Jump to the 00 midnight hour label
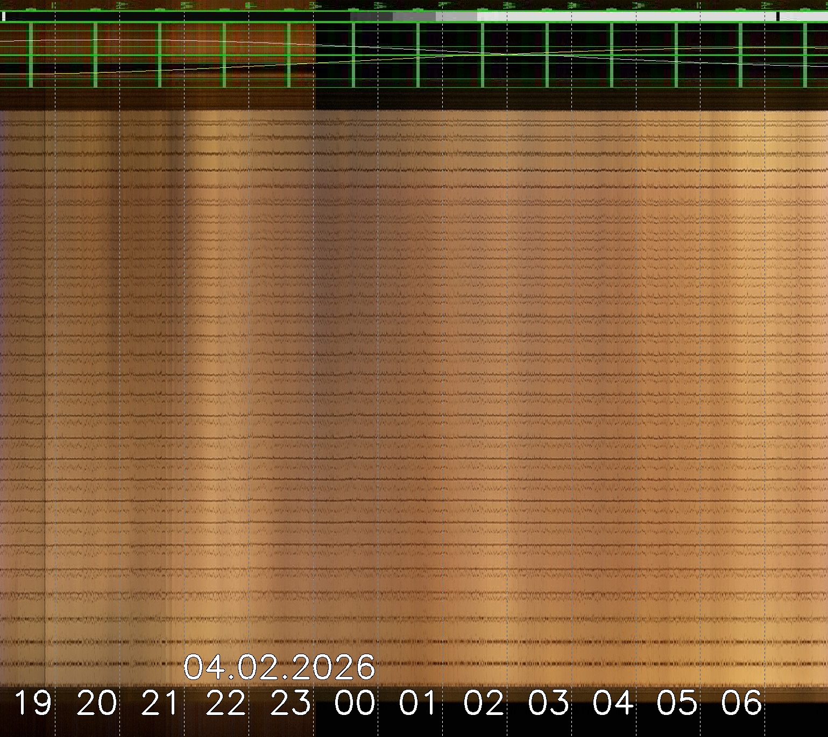The height and width of the screenshot is (737, 828). [355, 703]
